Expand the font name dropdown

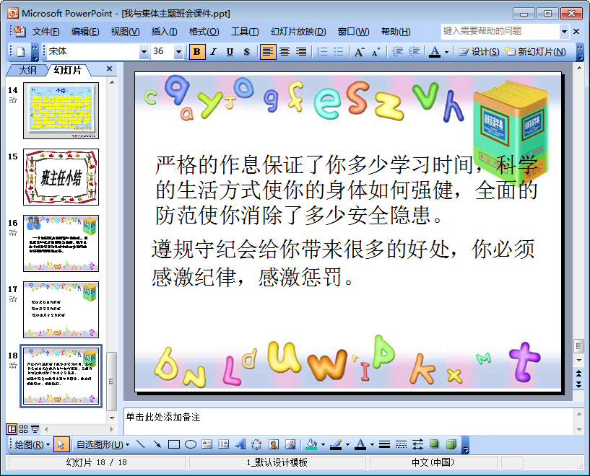pos(144,52)
